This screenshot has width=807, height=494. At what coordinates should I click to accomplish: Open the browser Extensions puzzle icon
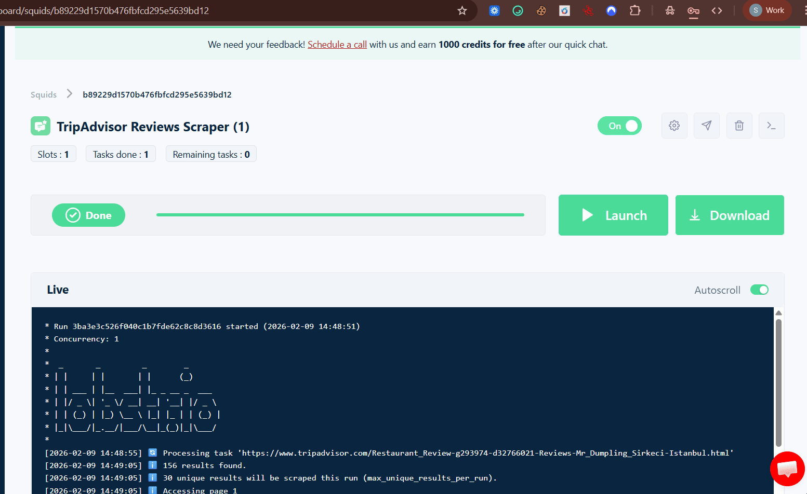pos(634,10)
